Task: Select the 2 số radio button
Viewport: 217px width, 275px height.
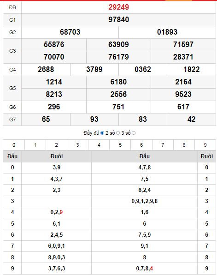Action: click(x=118, y=133)
